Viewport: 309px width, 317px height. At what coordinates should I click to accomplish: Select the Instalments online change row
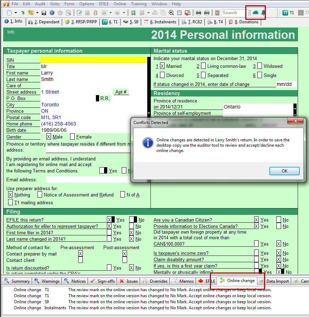tap(143, 308)
